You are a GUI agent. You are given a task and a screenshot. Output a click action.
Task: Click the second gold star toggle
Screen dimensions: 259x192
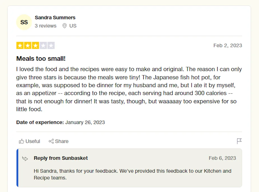[x=27, y=45]
